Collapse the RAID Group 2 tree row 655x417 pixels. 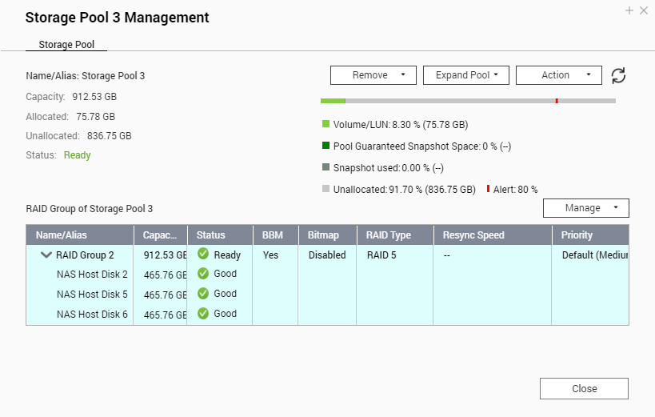[x=46, y=255]
